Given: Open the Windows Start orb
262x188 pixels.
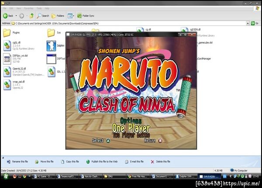Looking at the screenshot, I should point(6,176).
